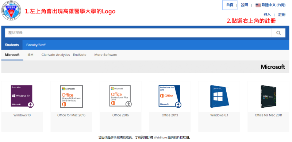The image size is (292, 142).
Task: Open the 說明 help link
Action: coord(244,5)
